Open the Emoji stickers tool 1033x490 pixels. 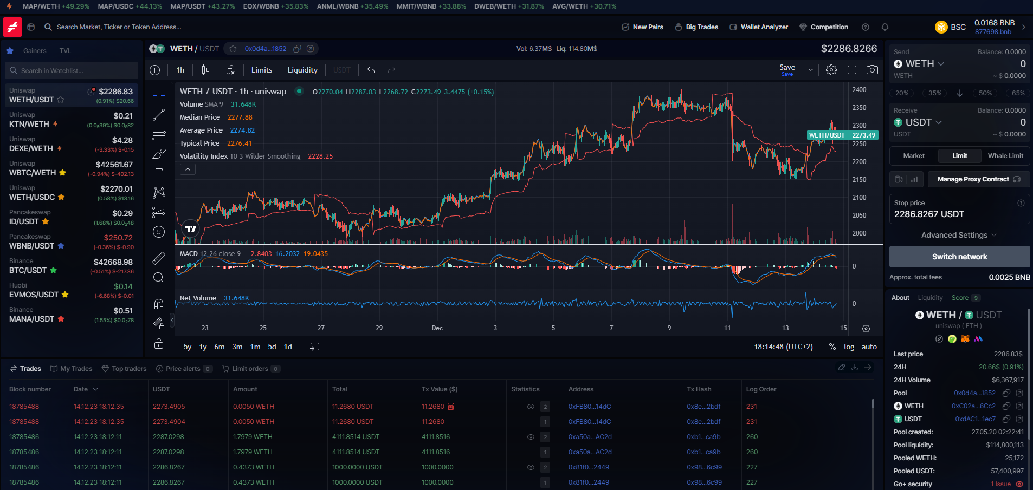158,232
